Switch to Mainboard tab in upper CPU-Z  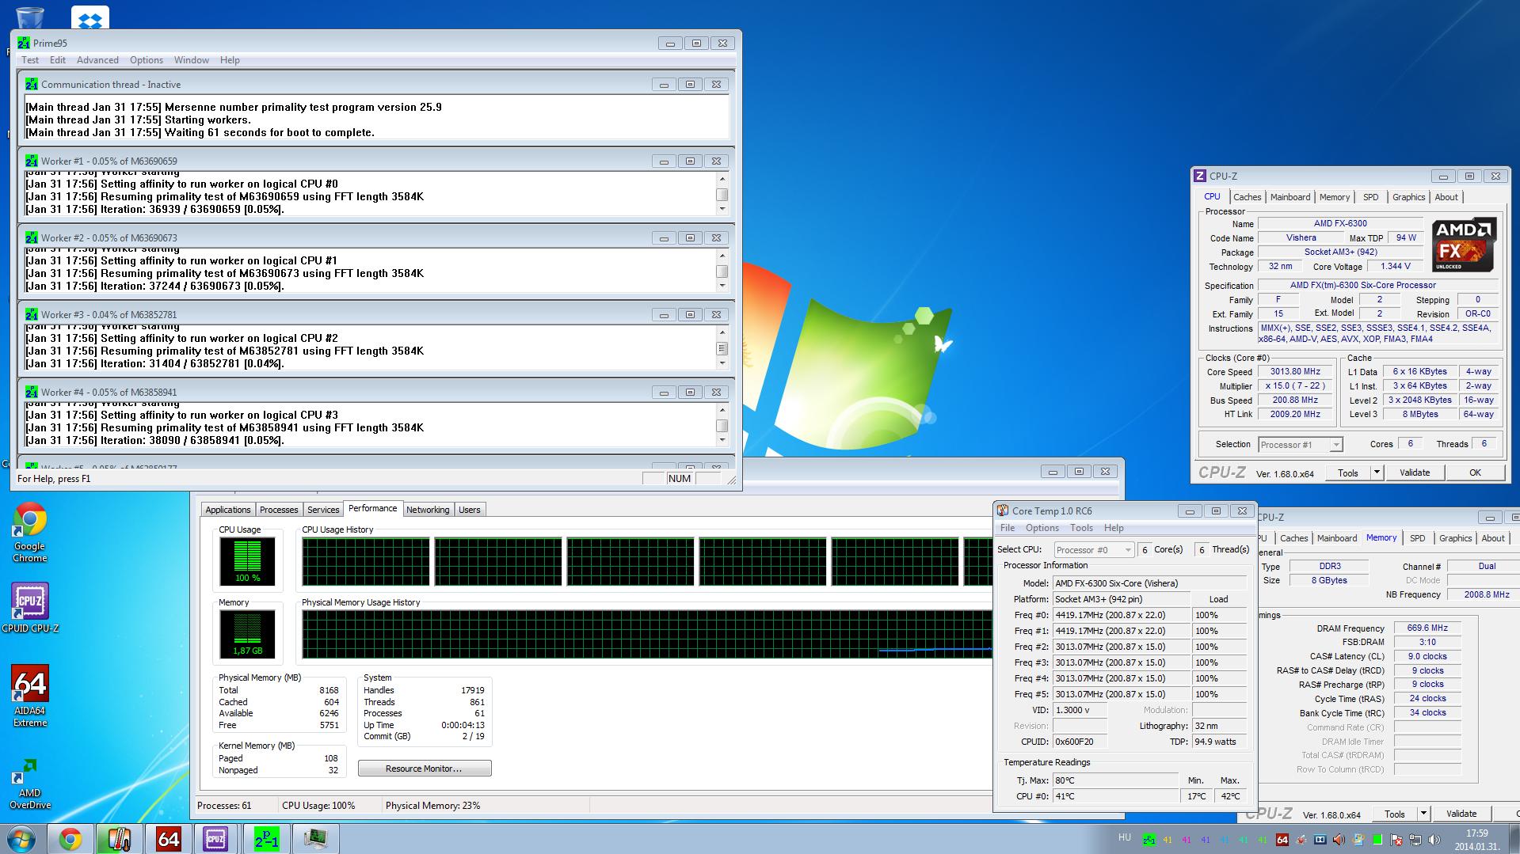1290,197
